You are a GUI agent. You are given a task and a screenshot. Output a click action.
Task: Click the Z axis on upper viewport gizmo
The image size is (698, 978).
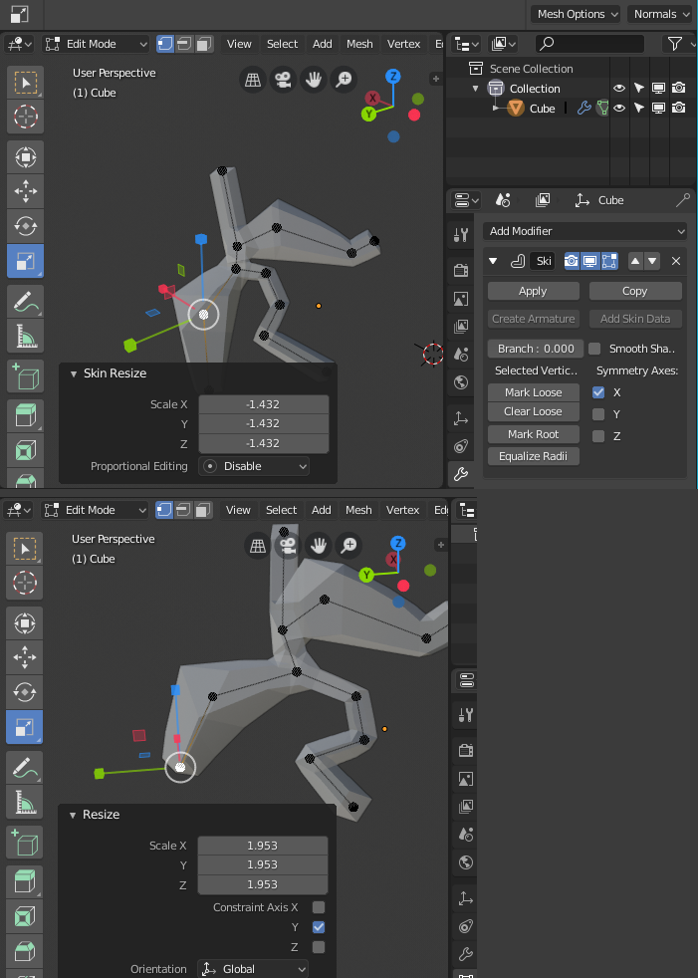click(x=392, y=76)
